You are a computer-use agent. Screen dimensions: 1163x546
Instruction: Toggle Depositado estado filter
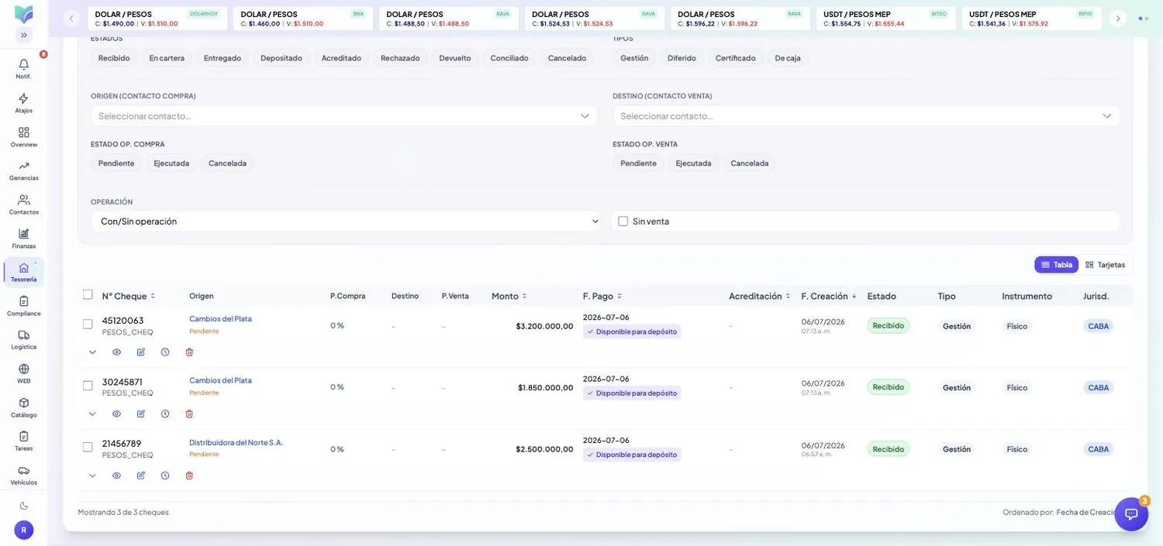pyautogui.click(x=281, y=58)
